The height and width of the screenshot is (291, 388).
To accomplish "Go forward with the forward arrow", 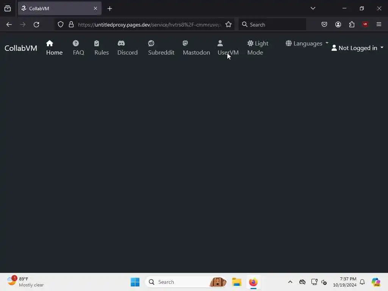I will 23,25.
